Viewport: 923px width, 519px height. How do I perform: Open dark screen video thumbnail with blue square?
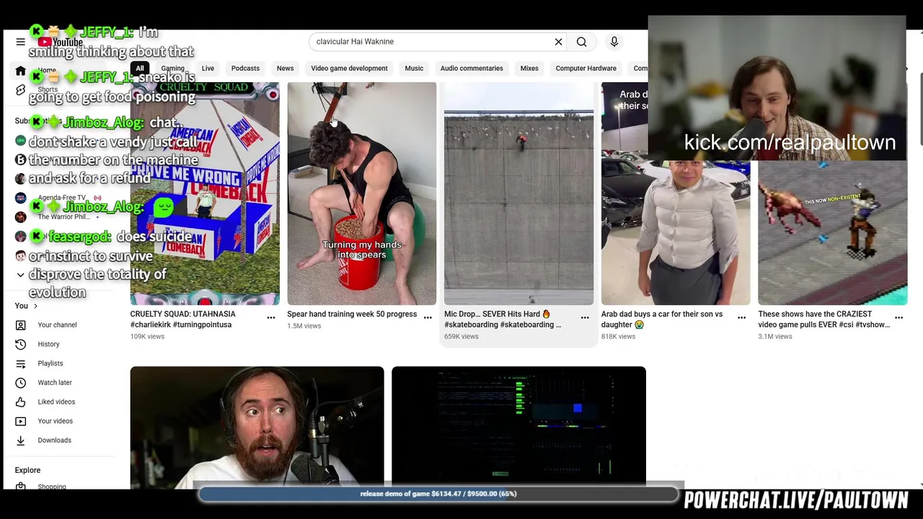click(x=518, y=427)
